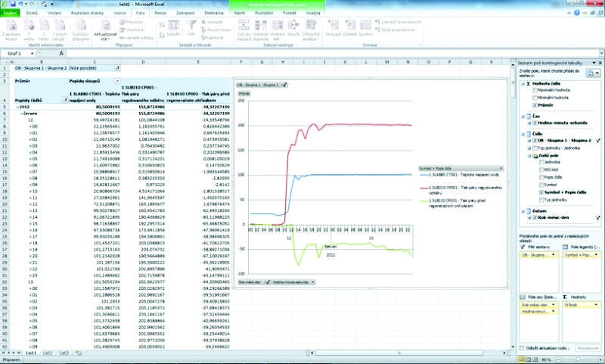Screen dimensions: 605x364
Task: Click 'Z webu' import data icon
Action: coord(29,26)
